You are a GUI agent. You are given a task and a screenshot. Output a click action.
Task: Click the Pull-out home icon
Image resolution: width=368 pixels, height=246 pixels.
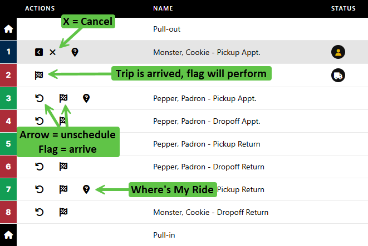point(8,29)
